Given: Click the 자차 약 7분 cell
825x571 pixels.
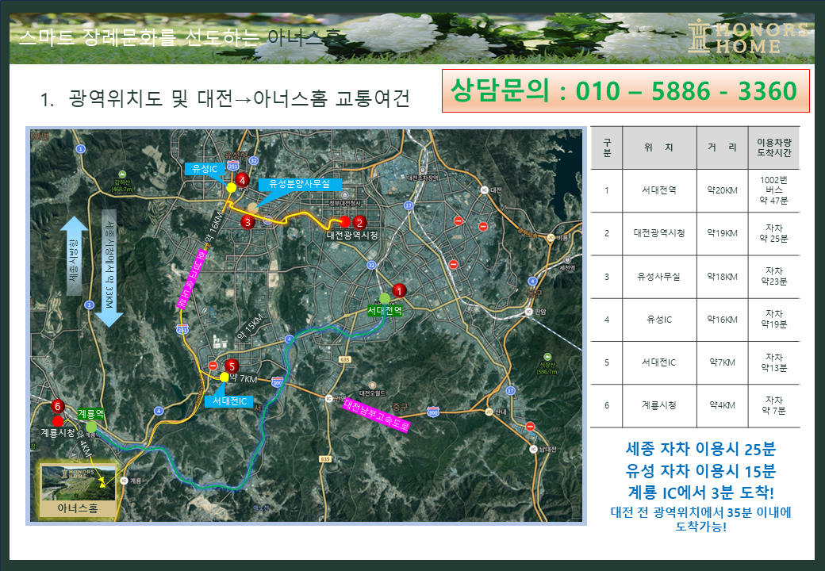Looking at the screenshot, I should (x=774, y=404).
